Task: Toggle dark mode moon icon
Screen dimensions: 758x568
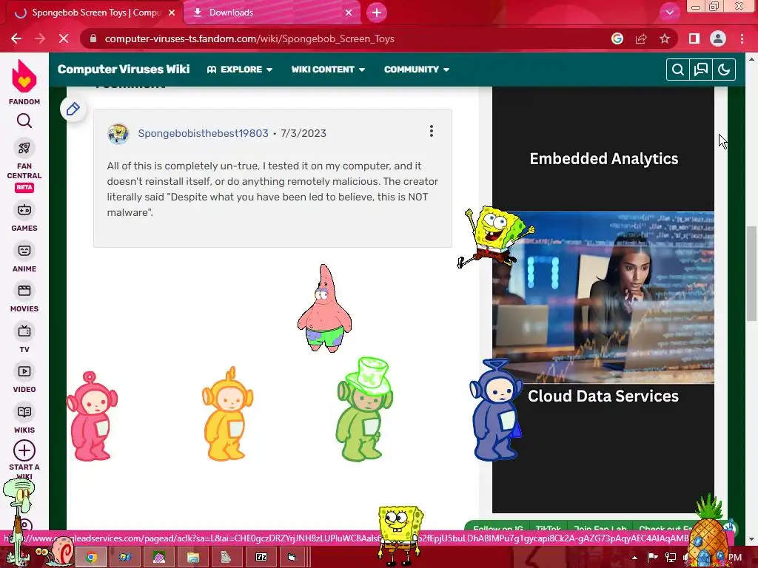Action: coord(724,70)
